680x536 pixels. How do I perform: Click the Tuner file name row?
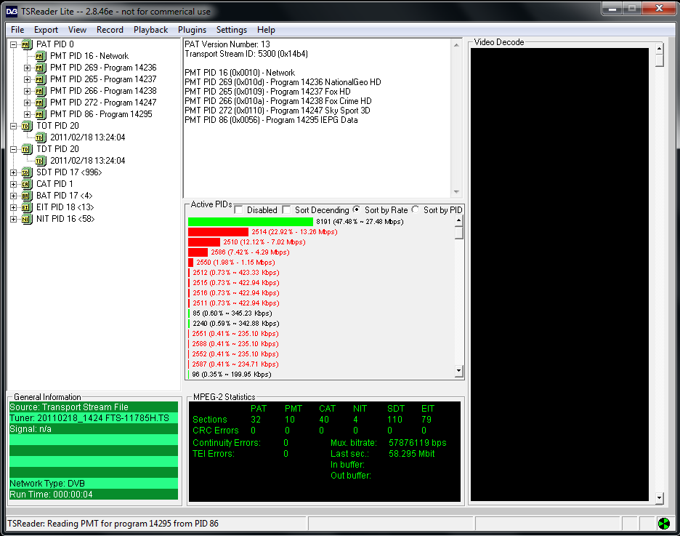[x=94, y=418]
